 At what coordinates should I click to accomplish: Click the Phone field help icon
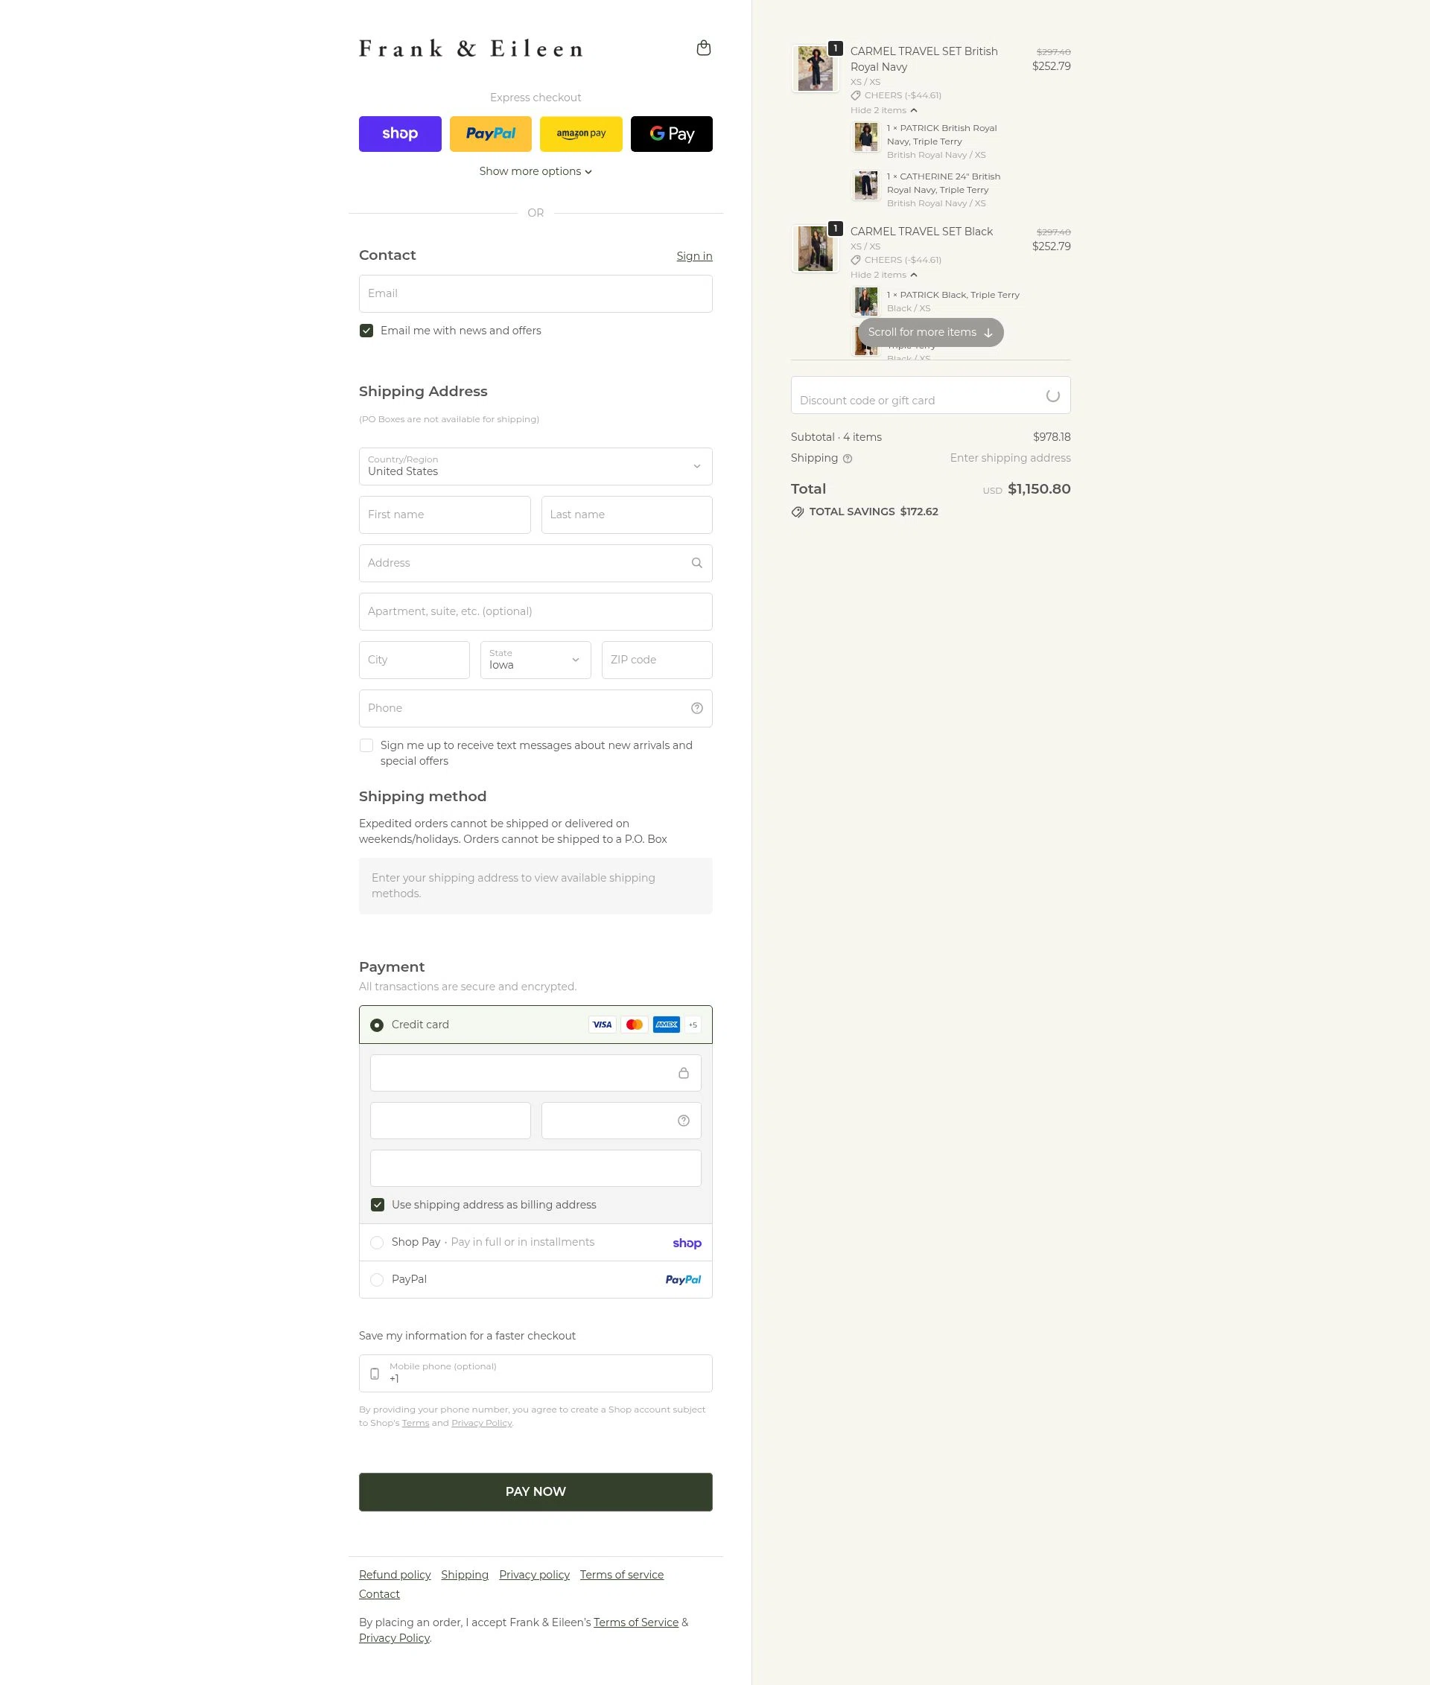pyautogui.click(x=696, y=707)
